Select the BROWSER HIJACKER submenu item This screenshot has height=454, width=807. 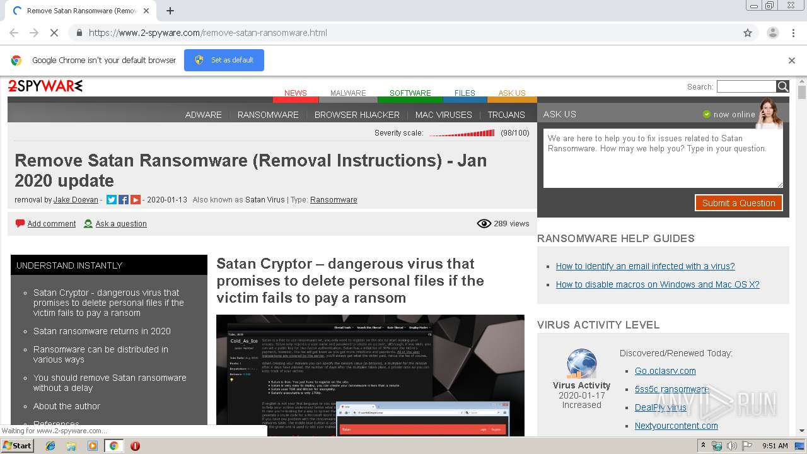coord(357,115)
